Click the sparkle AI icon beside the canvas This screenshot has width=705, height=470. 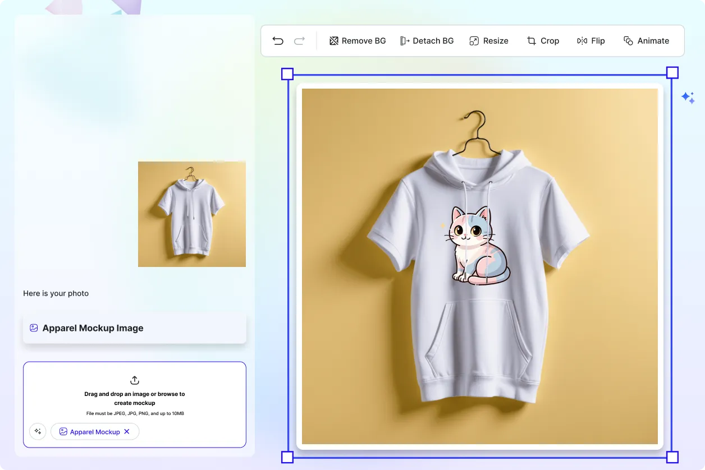689,98
